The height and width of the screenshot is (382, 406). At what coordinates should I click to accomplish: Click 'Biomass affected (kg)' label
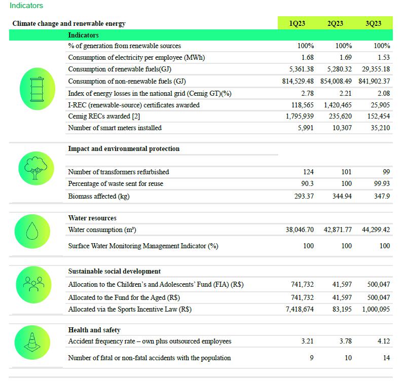pos(99,197)
